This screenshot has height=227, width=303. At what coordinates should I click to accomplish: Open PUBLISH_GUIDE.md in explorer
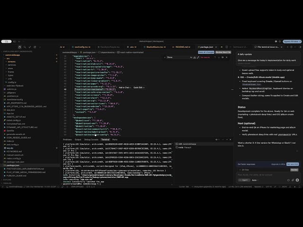(30, 175)
